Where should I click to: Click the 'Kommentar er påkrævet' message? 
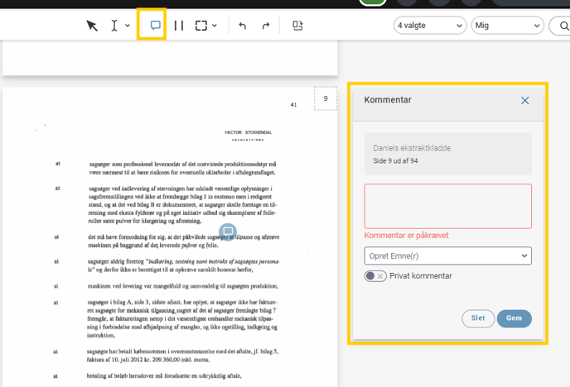407,236
